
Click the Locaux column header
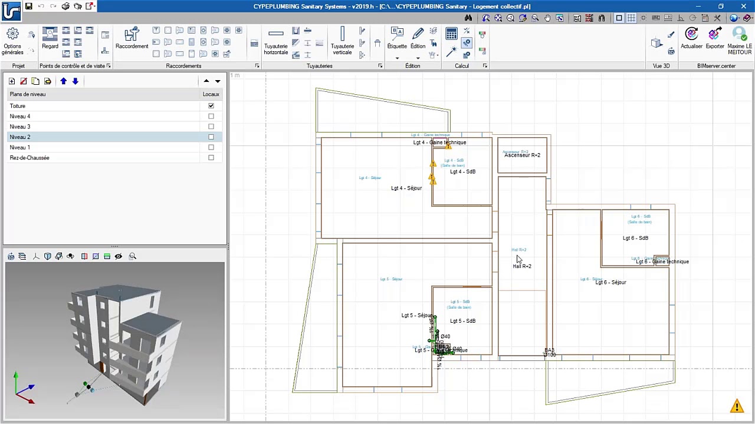tap(211, 94)
